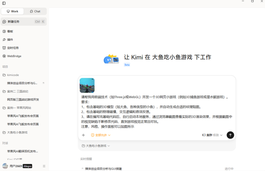Image resolution: width=265 pixels, height=171 pixels.
Task: Open the 苹果风AI翻译耳机发布... conversation
Action: 22,151
